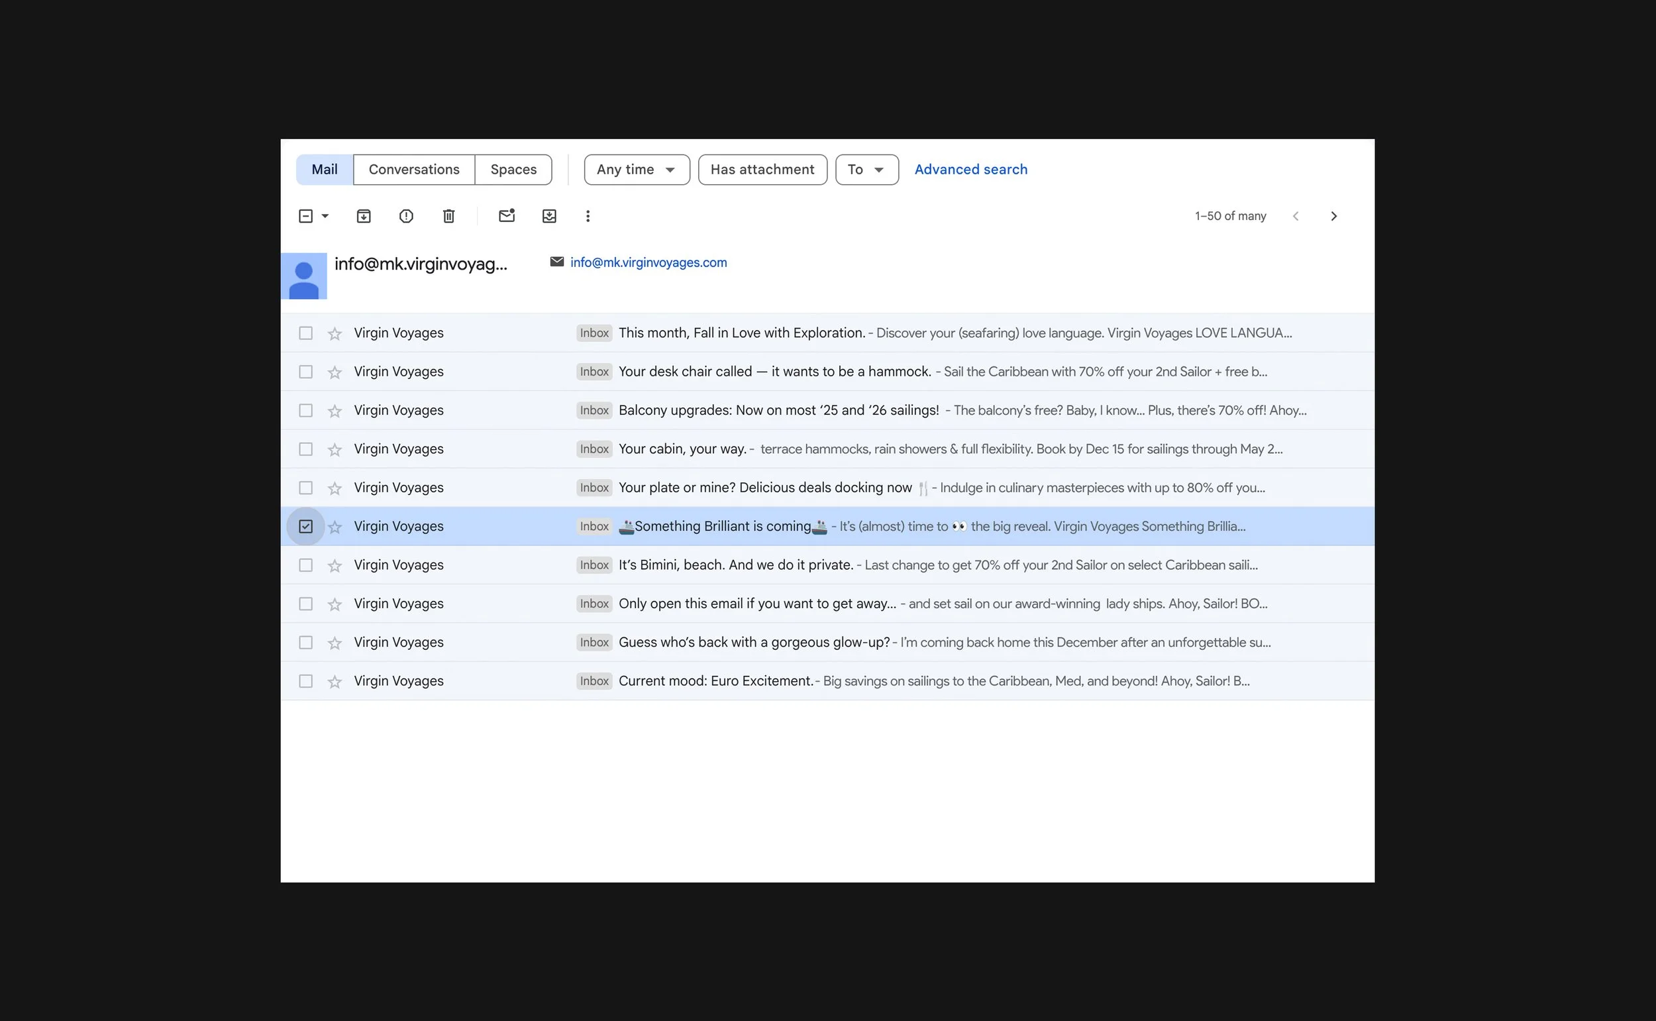Check the 'Only open this email' message
The height and width of the screenshot is (1021, 1656).
305,604
